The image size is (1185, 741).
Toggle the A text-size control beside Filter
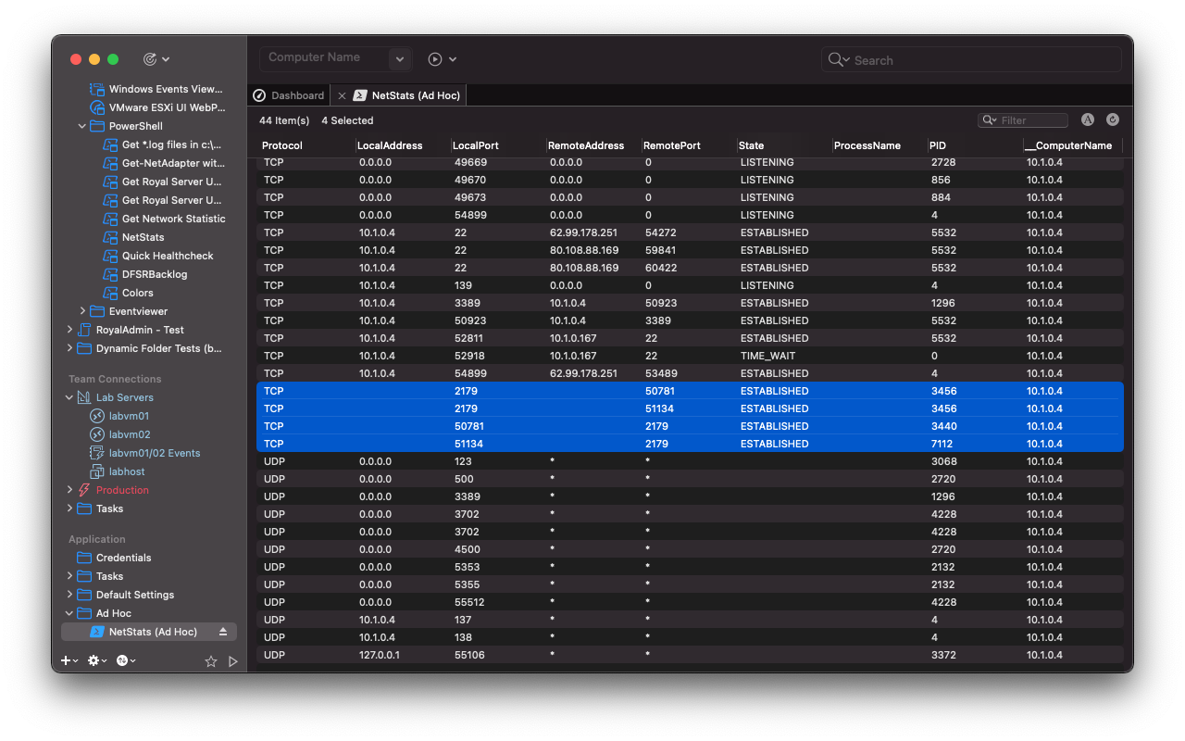click(1087, 119)
